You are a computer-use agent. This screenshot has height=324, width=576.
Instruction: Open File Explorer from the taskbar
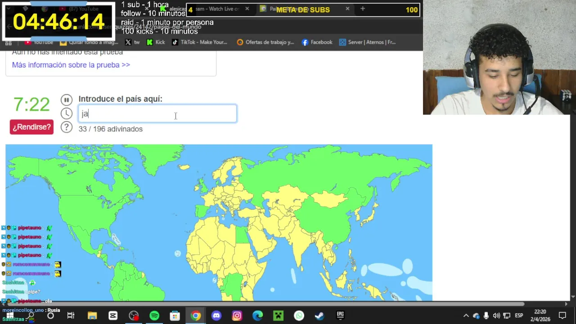pos(92,316)
